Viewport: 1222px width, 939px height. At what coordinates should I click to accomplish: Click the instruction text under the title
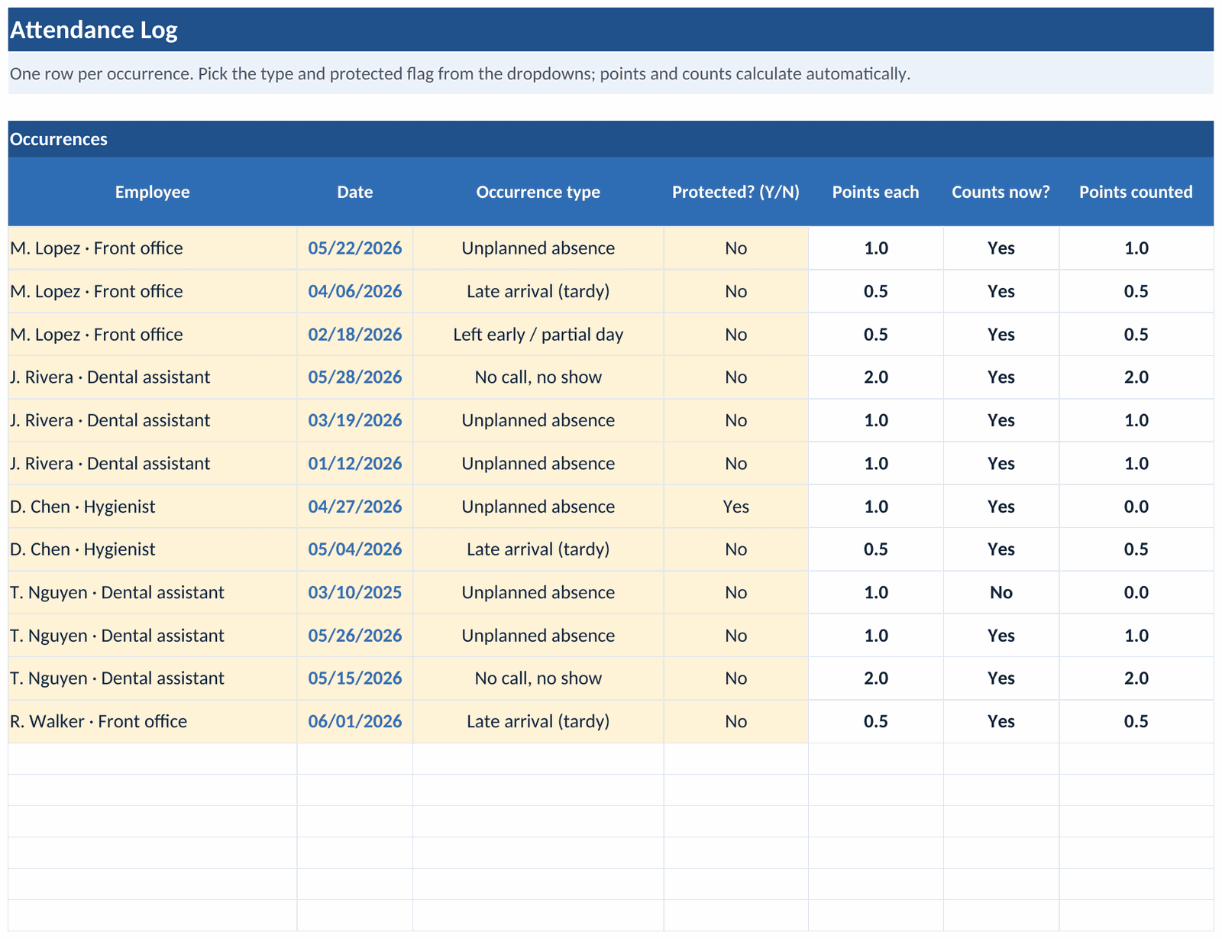[x=460, y=74]
